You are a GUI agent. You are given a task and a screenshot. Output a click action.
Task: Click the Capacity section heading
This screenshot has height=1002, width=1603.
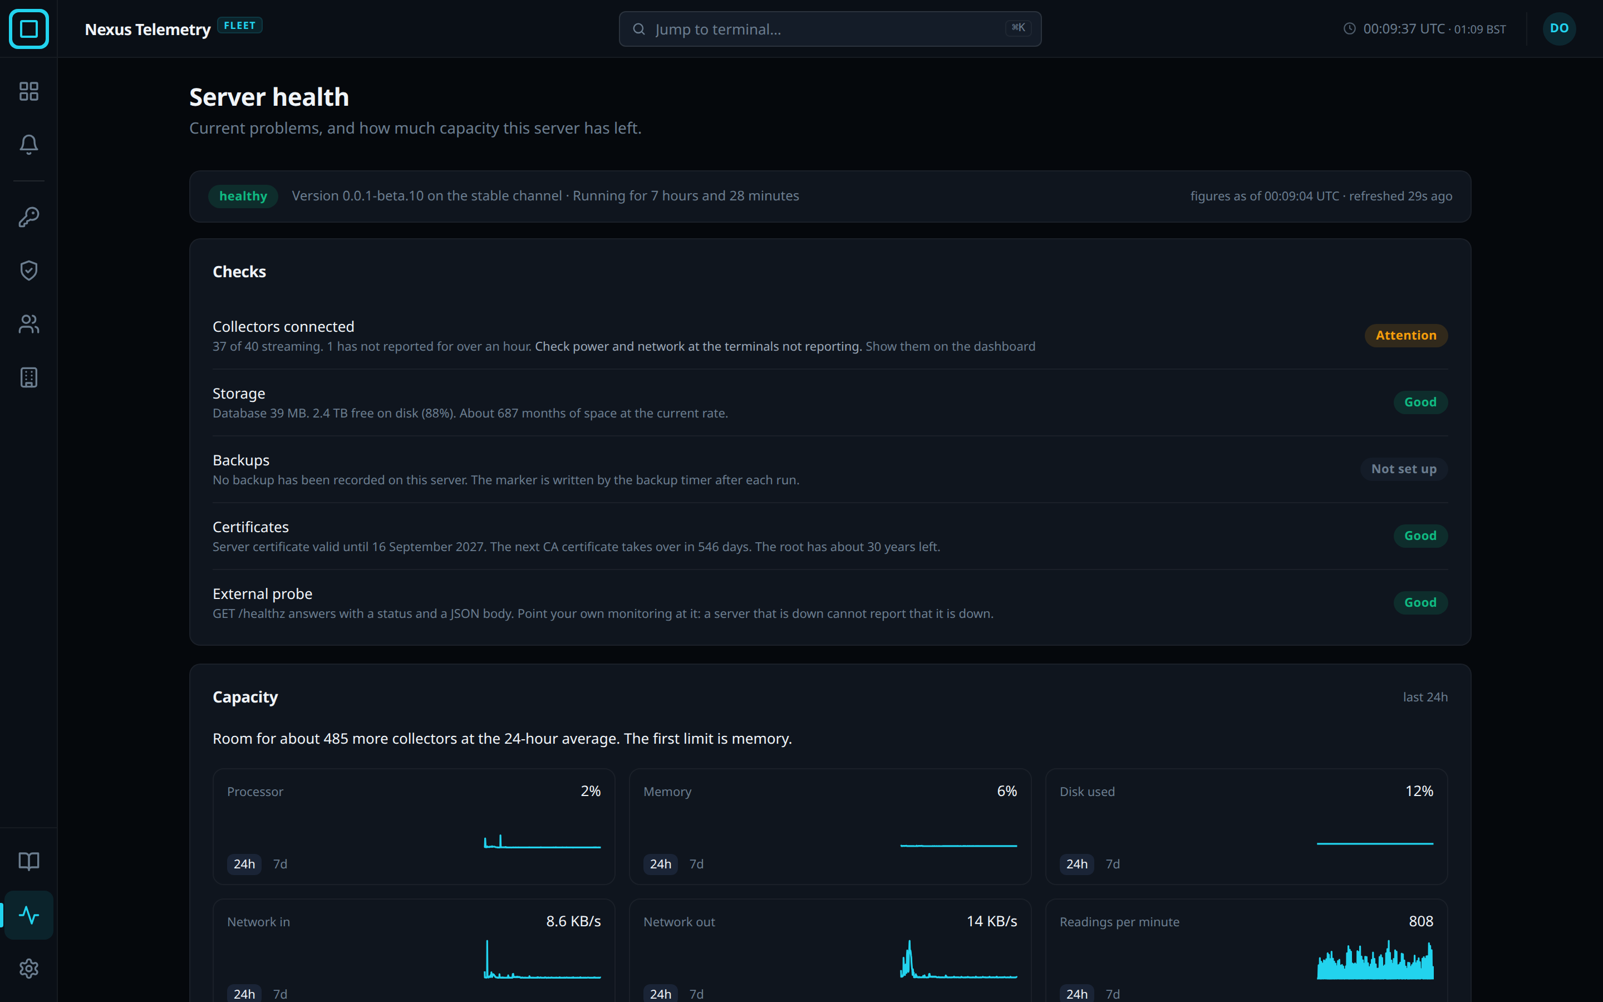click(x=245, y=697)
